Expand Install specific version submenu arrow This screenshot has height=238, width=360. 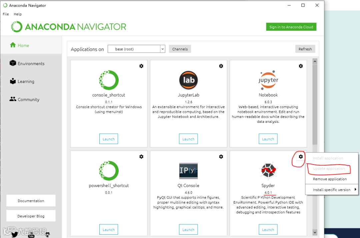coord(355,190)
